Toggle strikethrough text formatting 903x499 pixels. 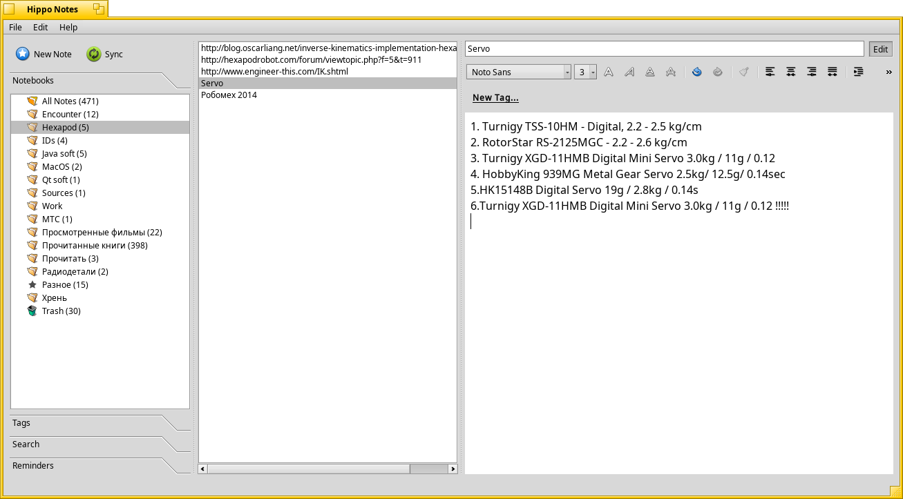click(671, 72)
